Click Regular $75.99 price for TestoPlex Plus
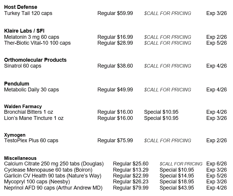 [x=115, y=140]
